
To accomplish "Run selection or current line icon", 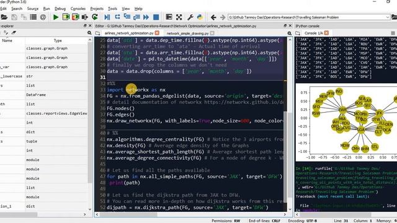I will pos(85,17).
